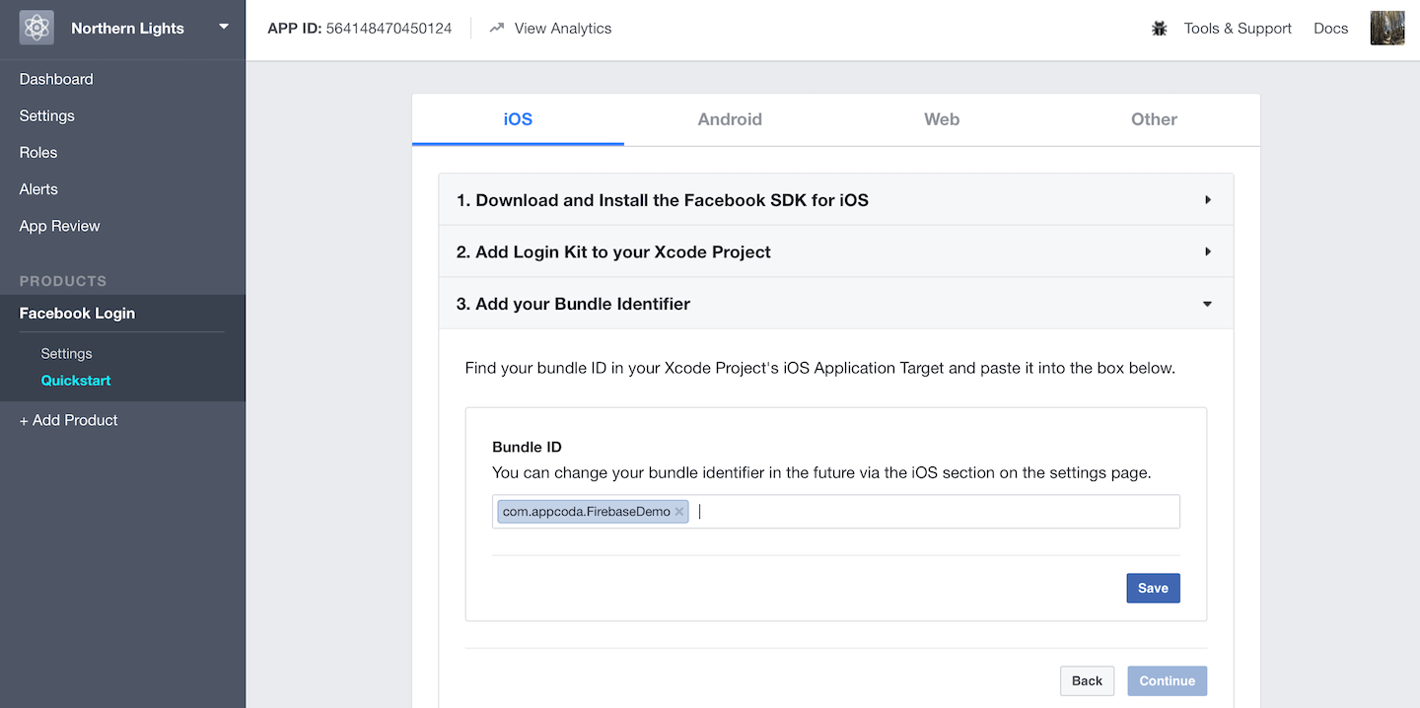Open the View Analytics link
The height and width of the screenshot is (708, 1420).
(x=563, y=29)
